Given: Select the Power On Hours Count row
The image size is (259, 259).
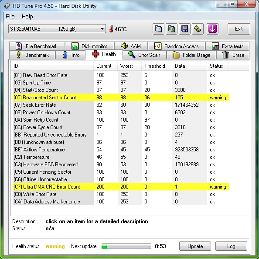Looking at the screenshot, I should click(x=121, y=112).
